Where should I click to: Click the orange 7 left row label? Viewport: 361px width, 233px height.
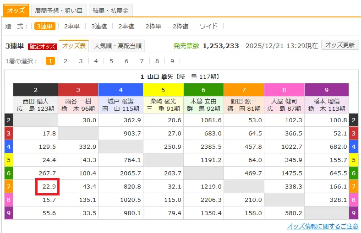click(x=9, y=187)
